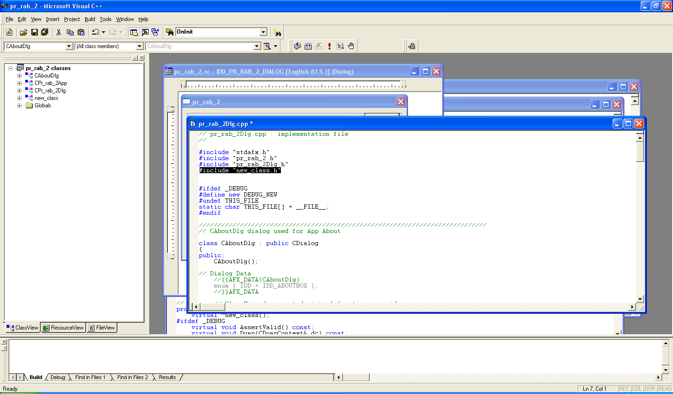Open the Window List icon

tap(155, 32)
